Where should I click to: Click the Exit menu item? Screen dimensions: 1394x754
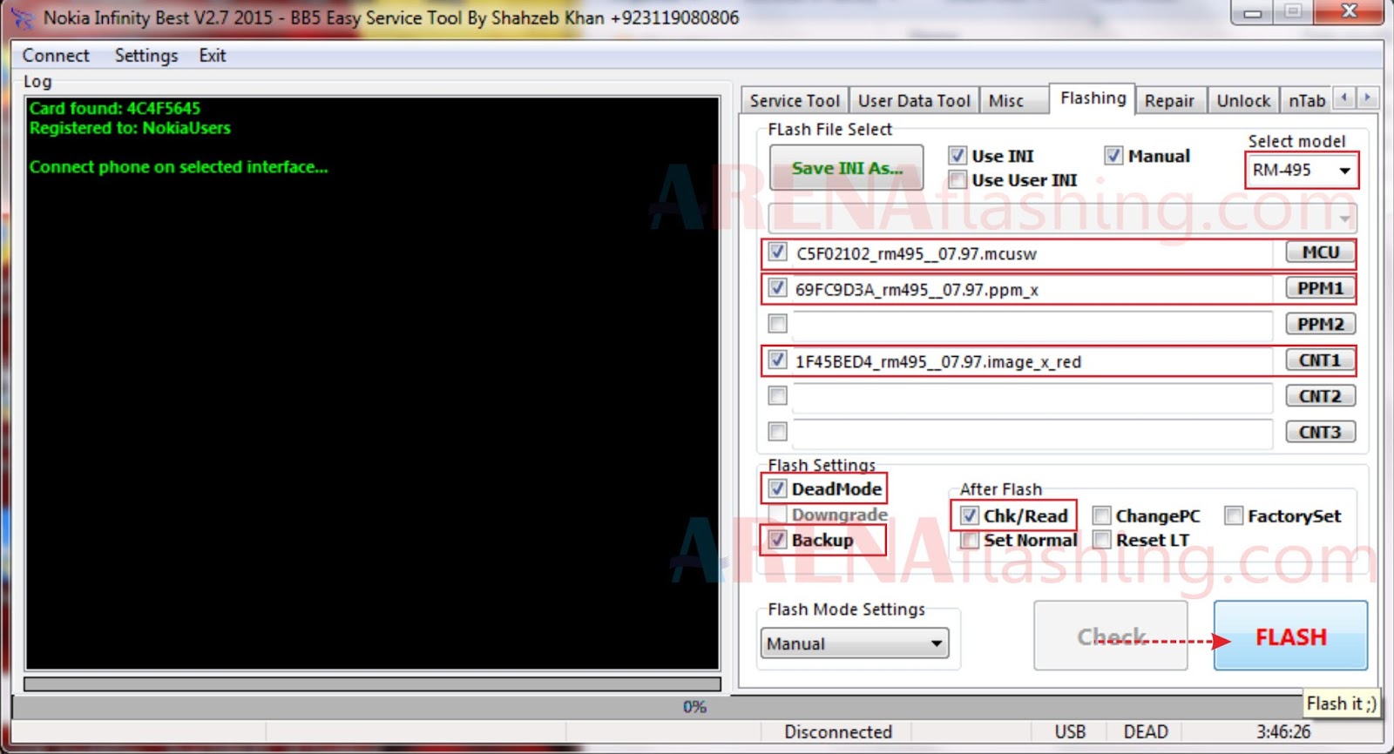(213, 56)
